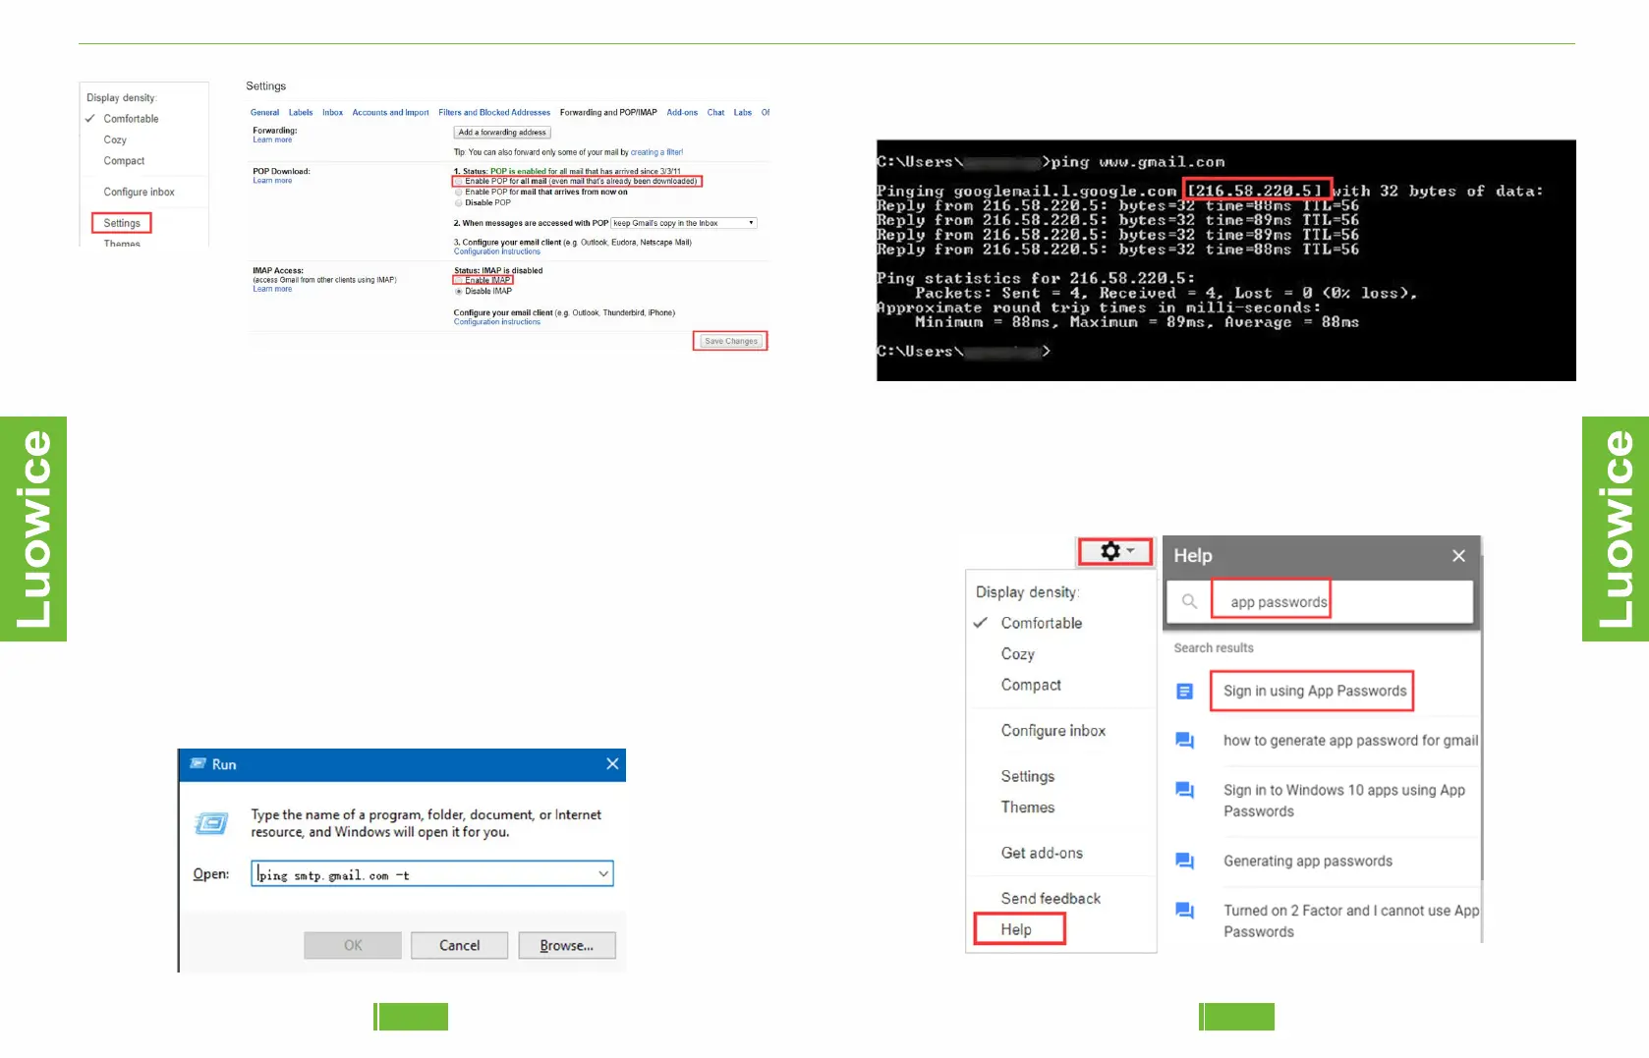
Task: Choose Help in the gear menu
Action: click(x=1016, y=929)
